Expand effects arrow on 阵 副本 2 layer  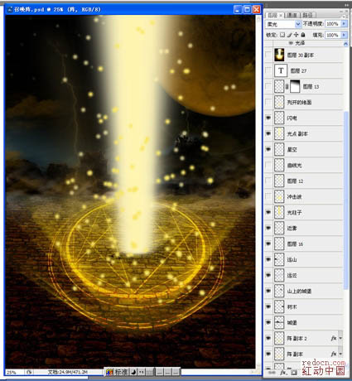point(340,338)
